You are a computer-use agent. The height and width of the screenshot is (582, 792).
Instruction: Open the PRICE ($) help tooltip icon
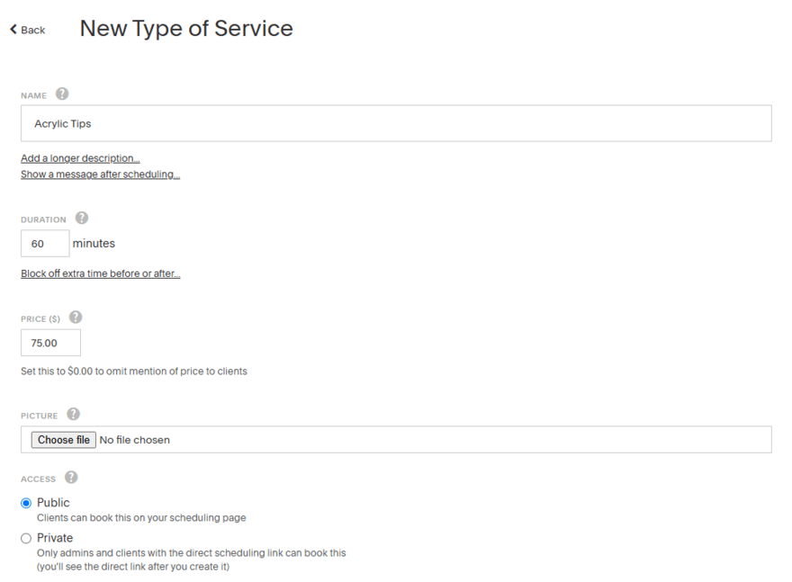tap(76, 317)
